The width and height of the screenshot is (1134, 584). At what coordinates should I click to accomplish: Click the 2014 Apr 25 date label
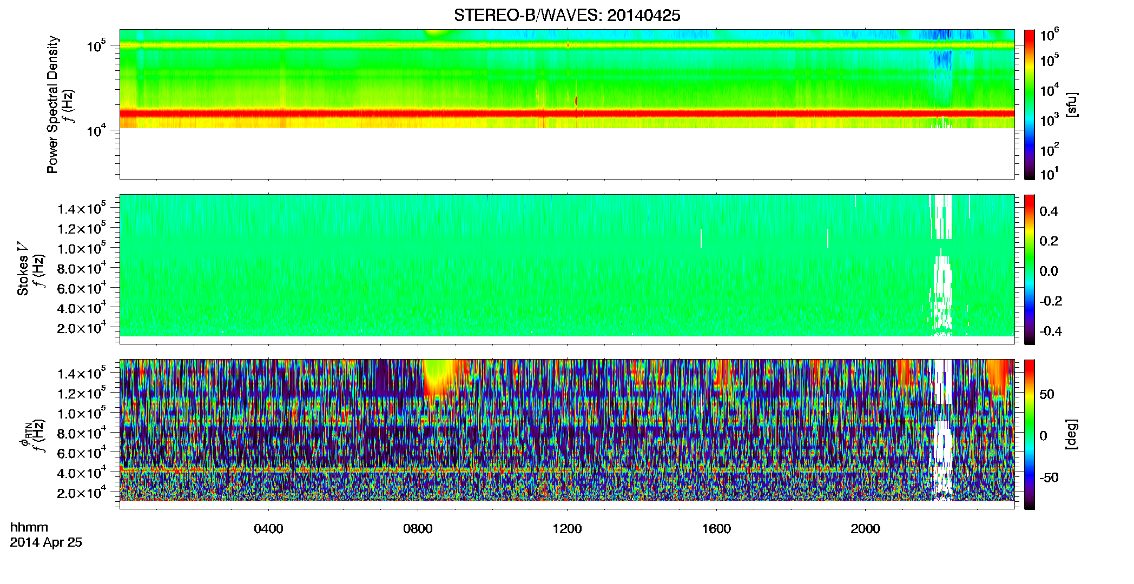pos(46,542)
